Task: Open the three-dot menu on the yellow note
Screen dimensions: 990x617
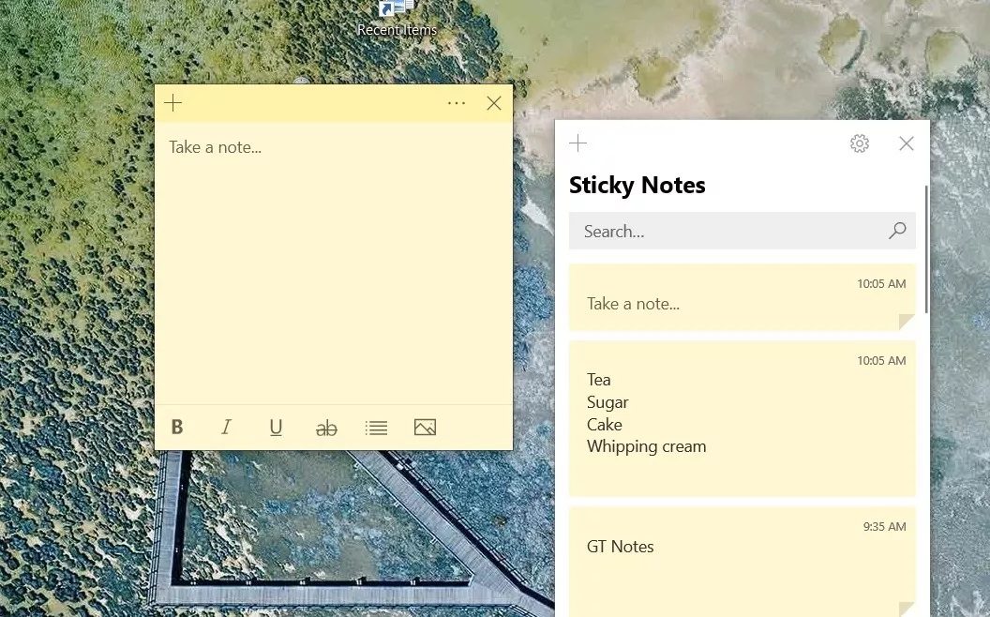Action: 456,103
